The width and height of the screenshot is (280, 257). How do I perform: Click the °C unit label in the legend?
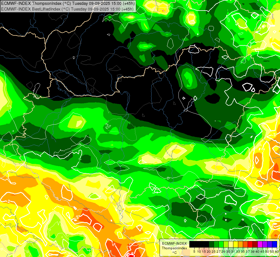(x=174, y=253)
